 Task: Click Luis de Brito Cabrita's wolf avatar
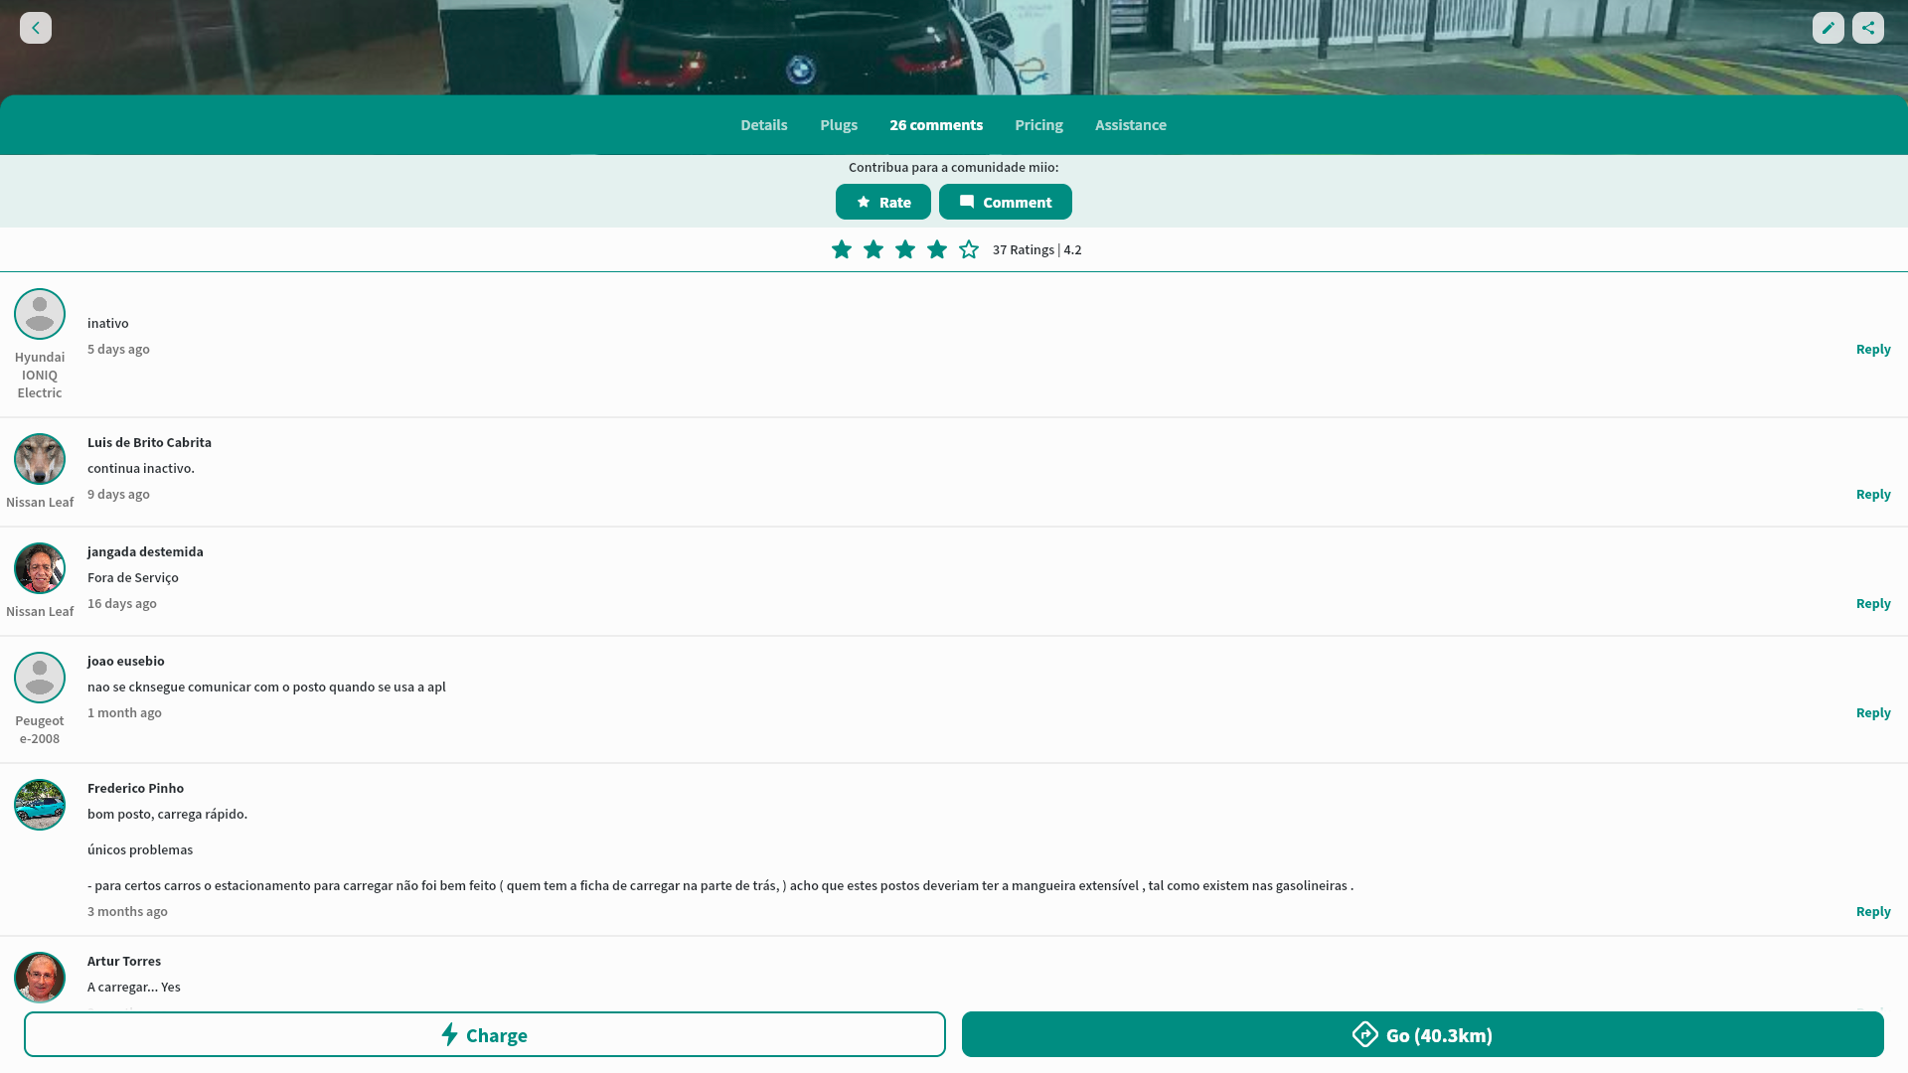[40, 459]
